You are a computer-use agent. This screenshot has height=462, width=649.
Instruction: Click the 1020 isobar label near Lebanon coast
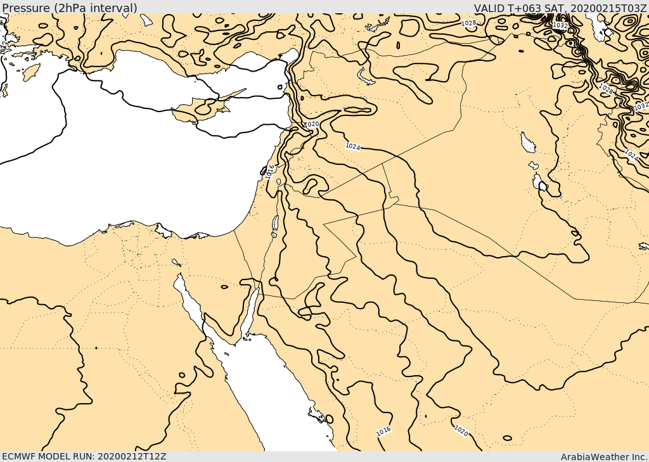312,124
